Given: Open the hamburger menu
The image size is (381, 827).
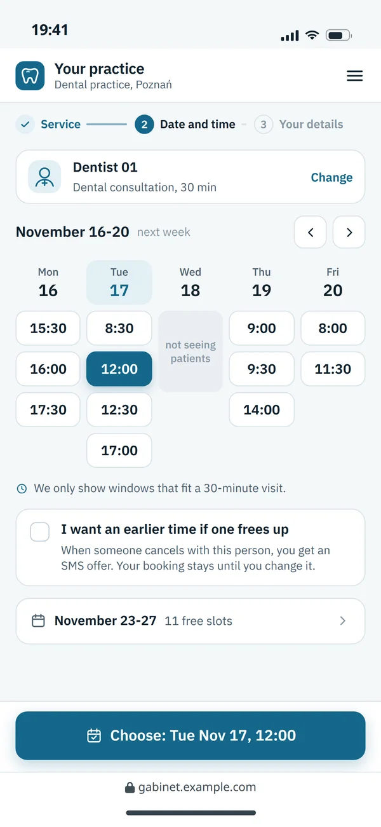Looking at the screenshot, I should coord(354,76).
